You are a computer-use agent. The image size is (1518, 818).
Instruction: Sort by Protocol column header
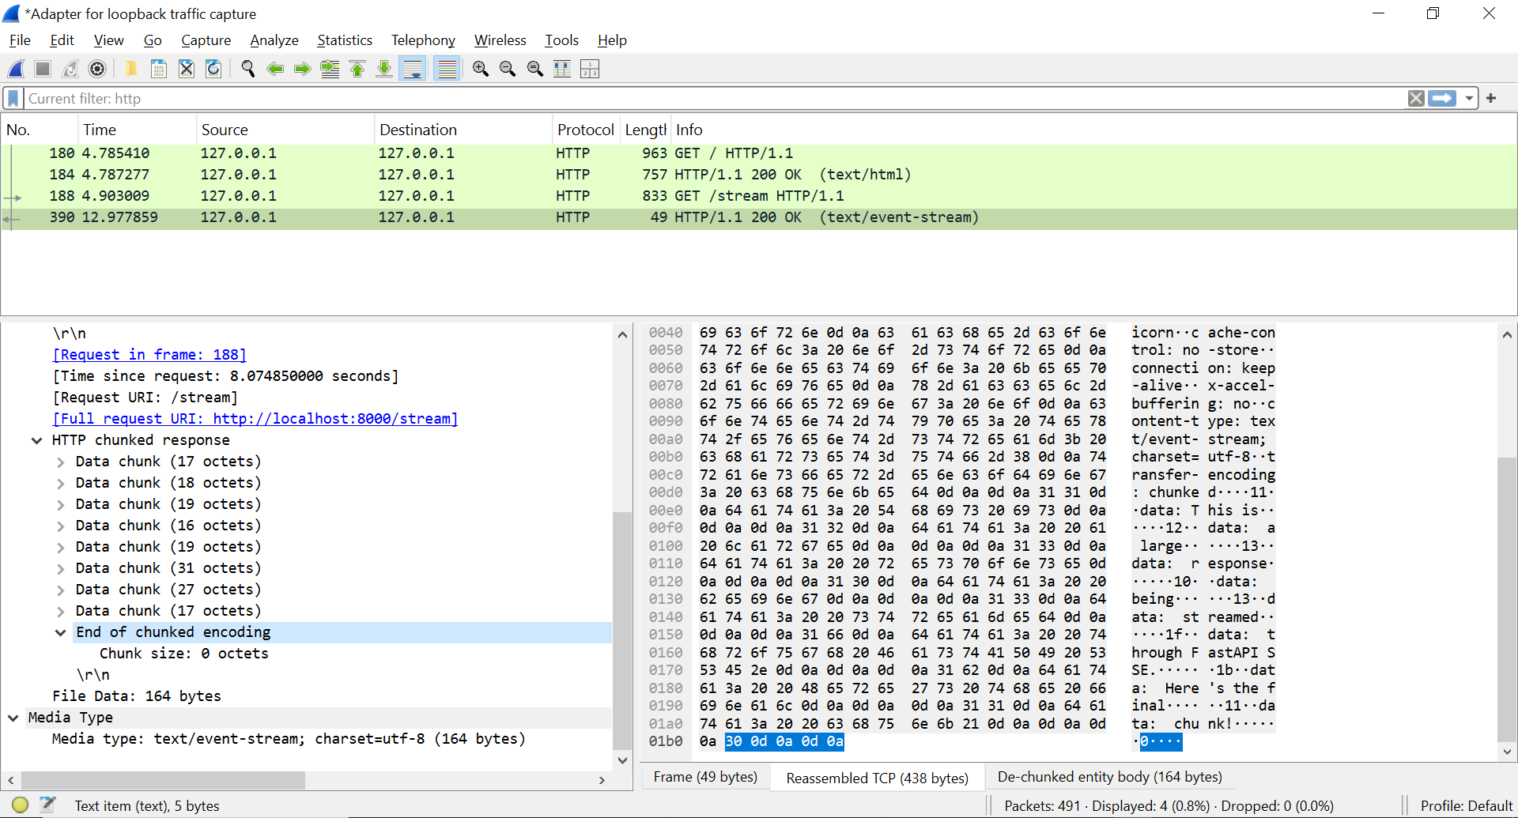[585, 130]
